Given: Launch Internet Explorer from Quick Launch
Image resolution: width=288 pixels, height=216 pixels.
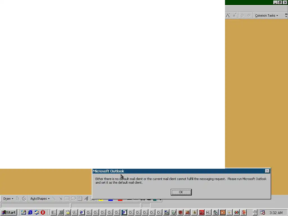Looking at the screenshot, I should pos(30,213).
